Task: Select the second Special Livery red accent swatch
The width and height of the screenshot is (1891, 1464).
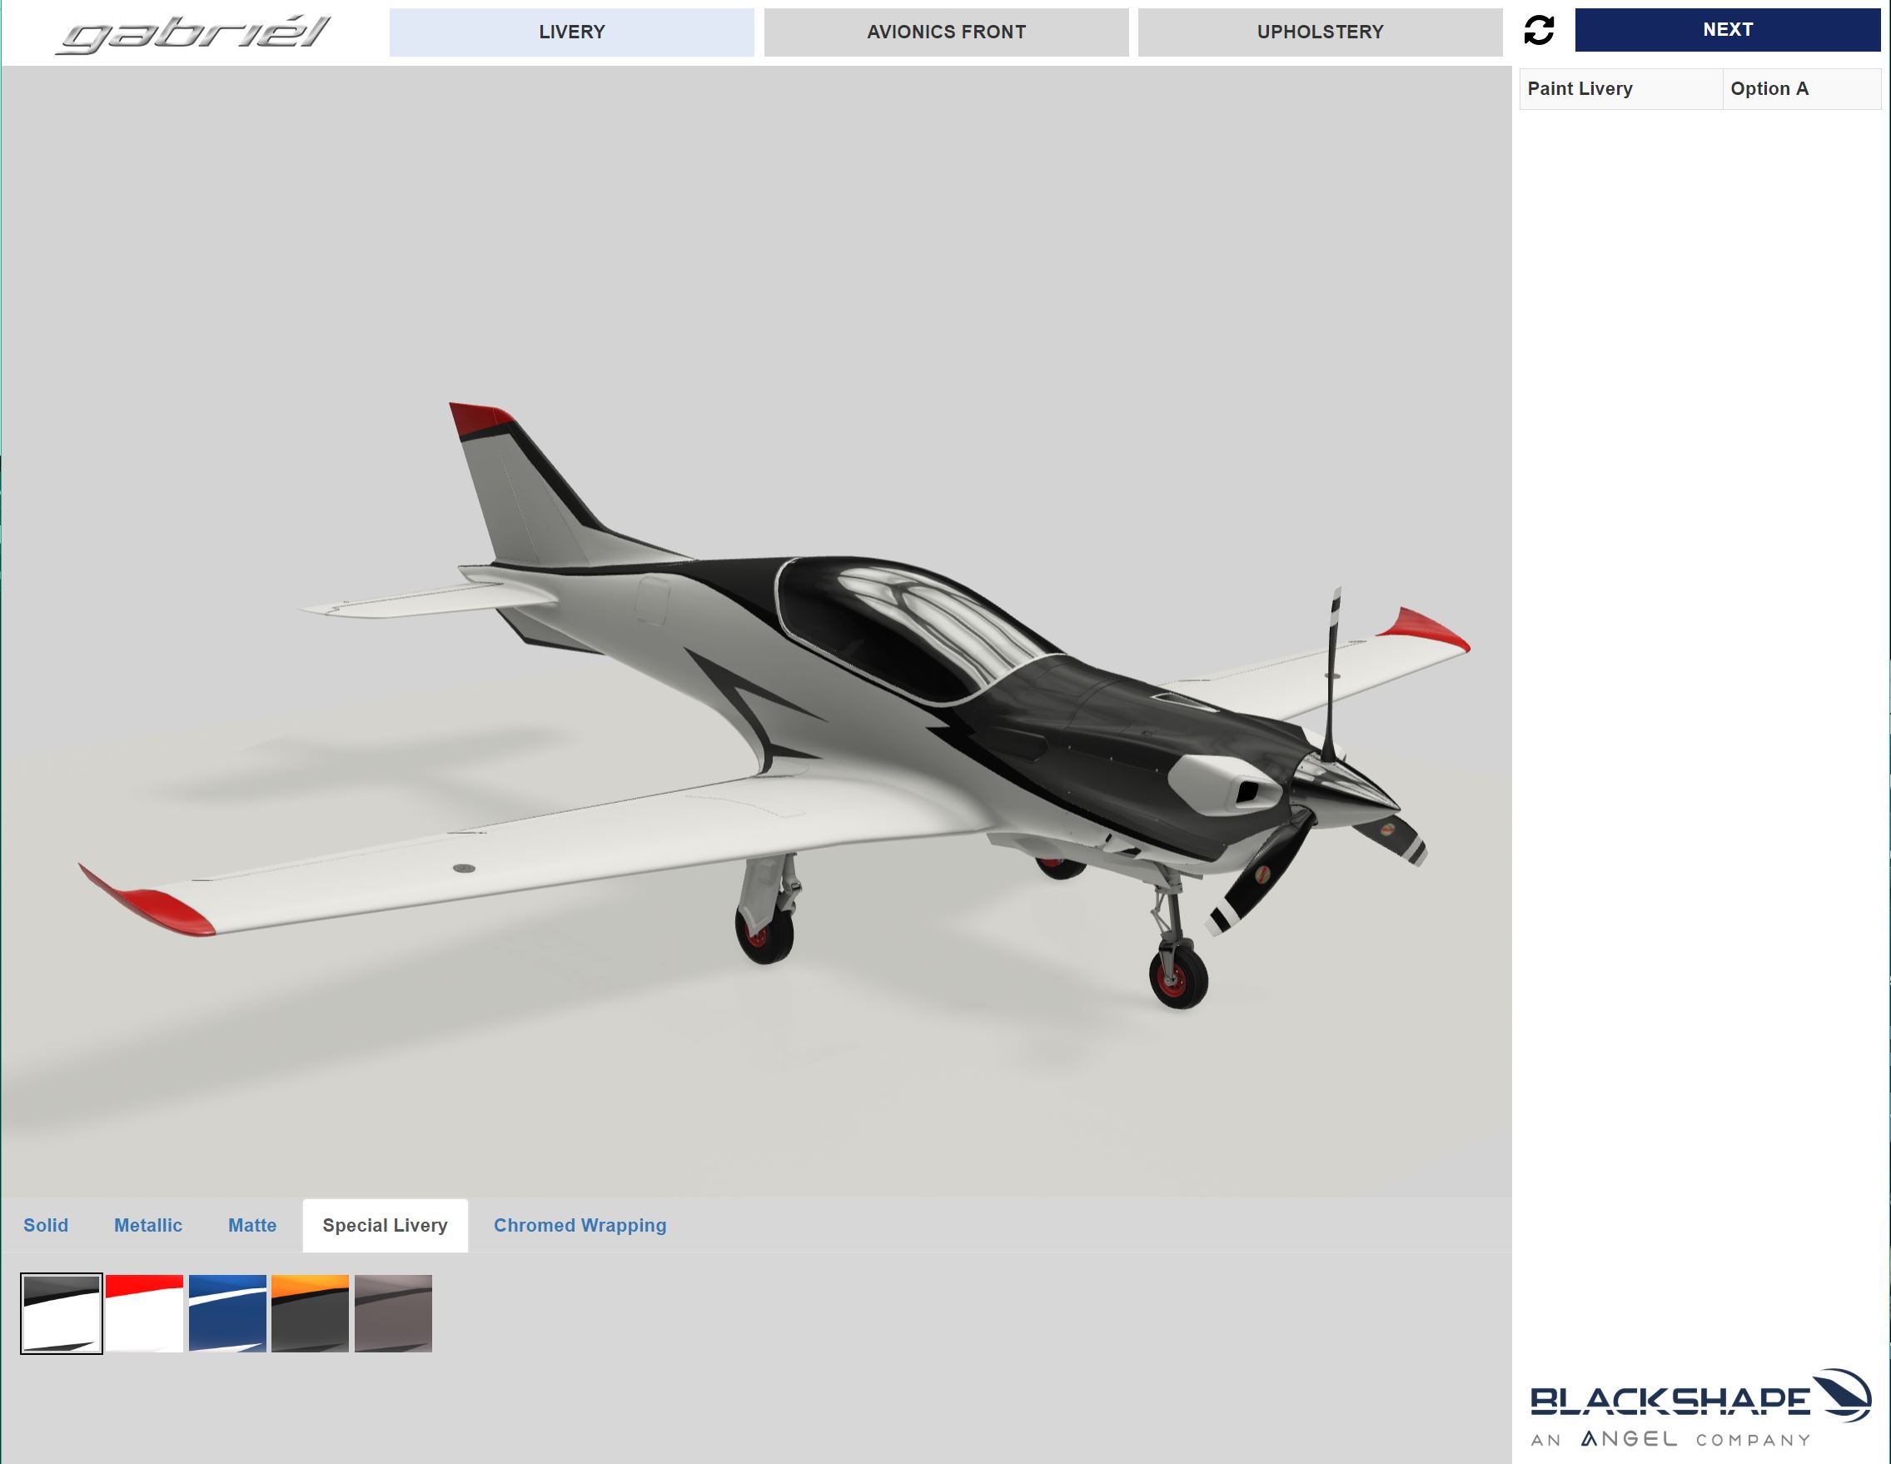Action: (142, 1311)
